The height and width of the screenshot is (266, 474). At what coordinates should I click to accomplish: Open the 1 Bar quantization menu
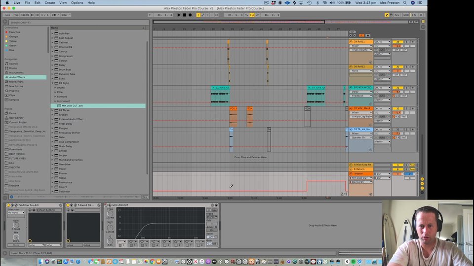[x=66, y=15]
